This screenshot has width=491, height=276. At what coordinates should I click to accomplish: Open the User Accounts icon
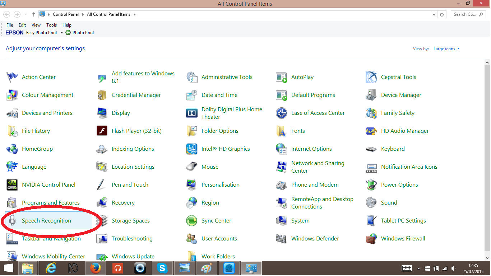pos(192,239)
